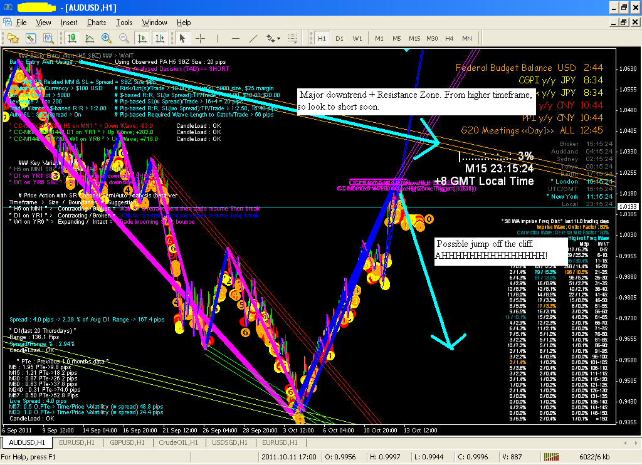This screenshot has width=642, height=465.
Task: Open the Charts menu
Action: coord(97,23)
